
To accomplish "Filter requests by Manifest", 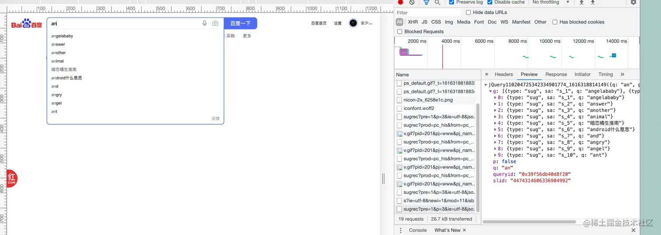I will [521, 22].
